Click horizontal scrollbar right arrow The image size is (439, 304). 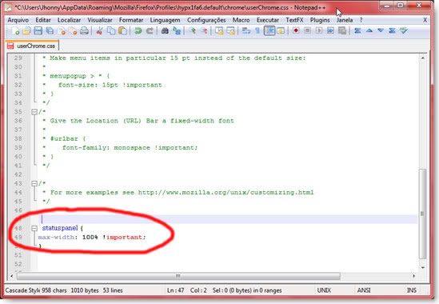(413, 276)
